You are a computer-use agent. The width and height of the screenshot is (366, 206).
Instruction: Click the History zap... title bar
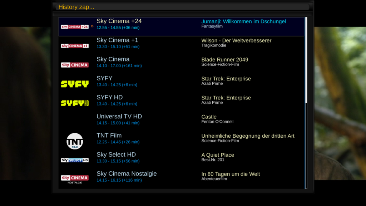click(x=183, y=7)
